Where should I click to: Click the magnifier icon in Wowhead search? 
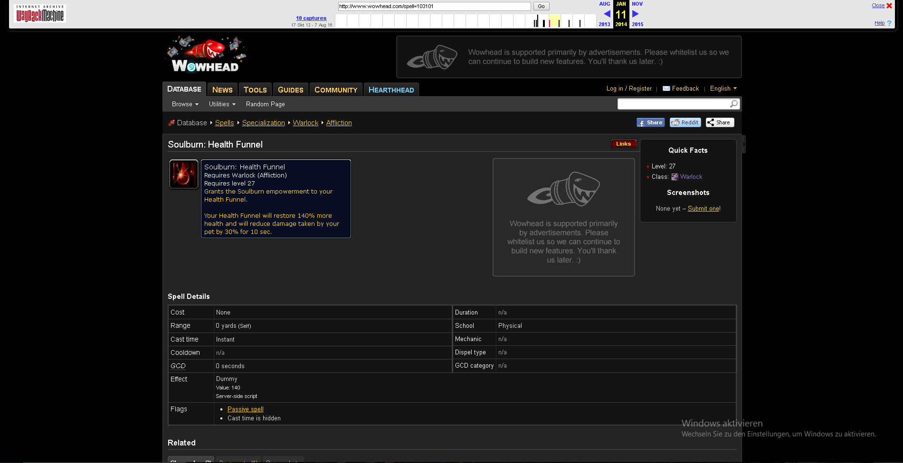[x=734, y=104]
